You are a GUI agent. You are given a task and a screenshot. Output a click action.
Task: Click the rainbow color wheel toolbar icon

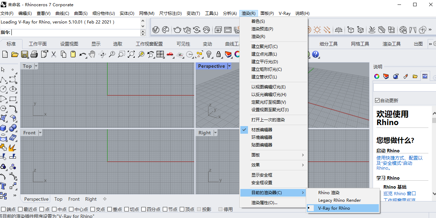tap(237, 55)
